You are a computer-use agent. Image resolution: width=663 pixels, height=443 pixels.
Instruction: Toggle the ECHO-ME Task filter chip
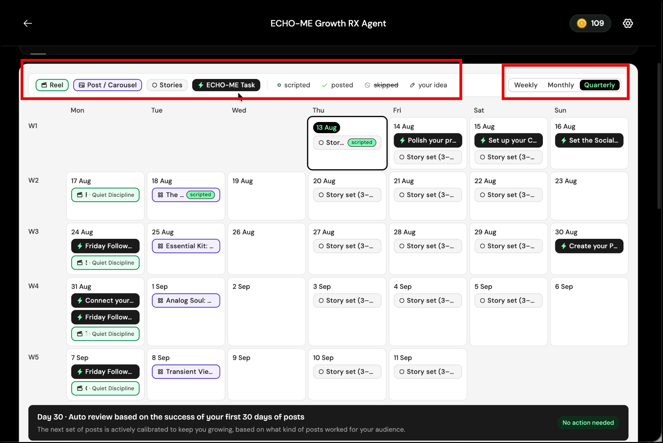tap(226, 85)
